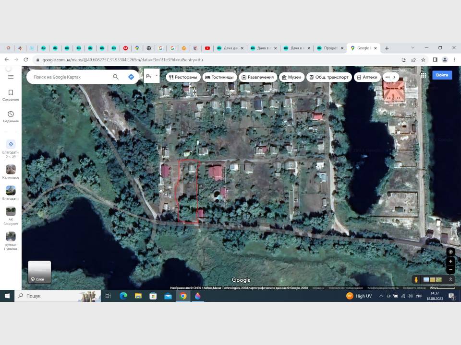This screenshot has width=461, height=345.
Task: Toggle the Chrome side panel
Action: (x=435, y=60)
